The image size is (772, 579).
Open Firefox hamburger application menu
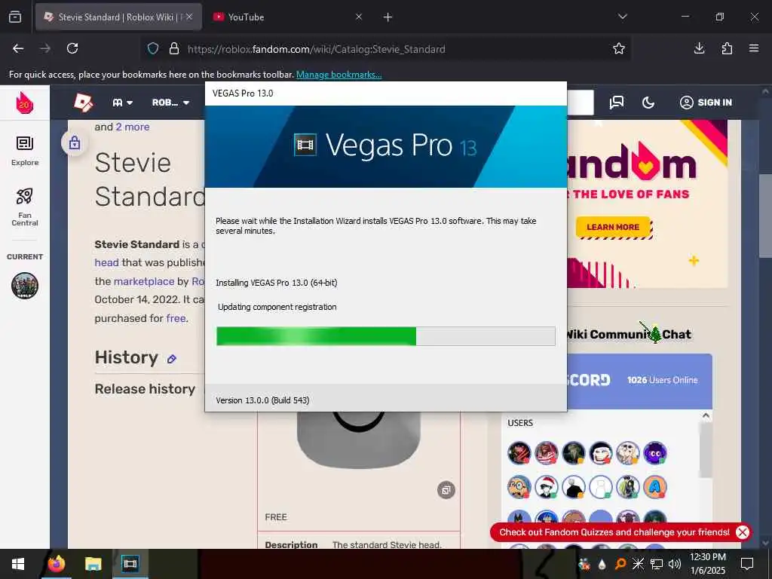click(x=754, y=48)
